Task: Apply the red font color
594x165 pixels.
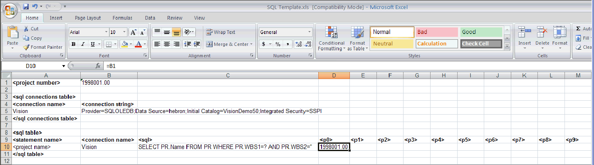Action: 138,44
